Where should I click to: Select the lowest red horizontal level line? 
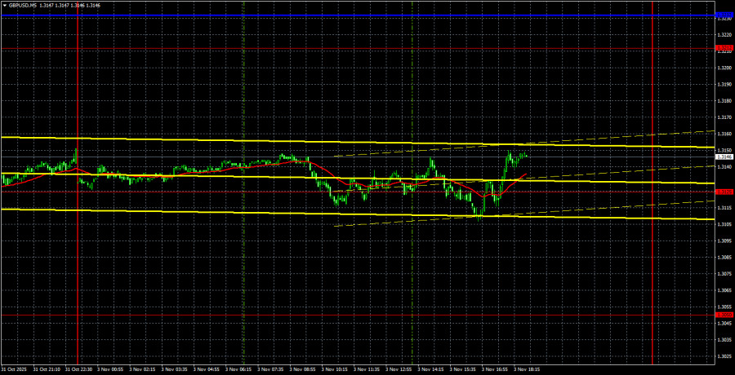(x=327, y=315)
